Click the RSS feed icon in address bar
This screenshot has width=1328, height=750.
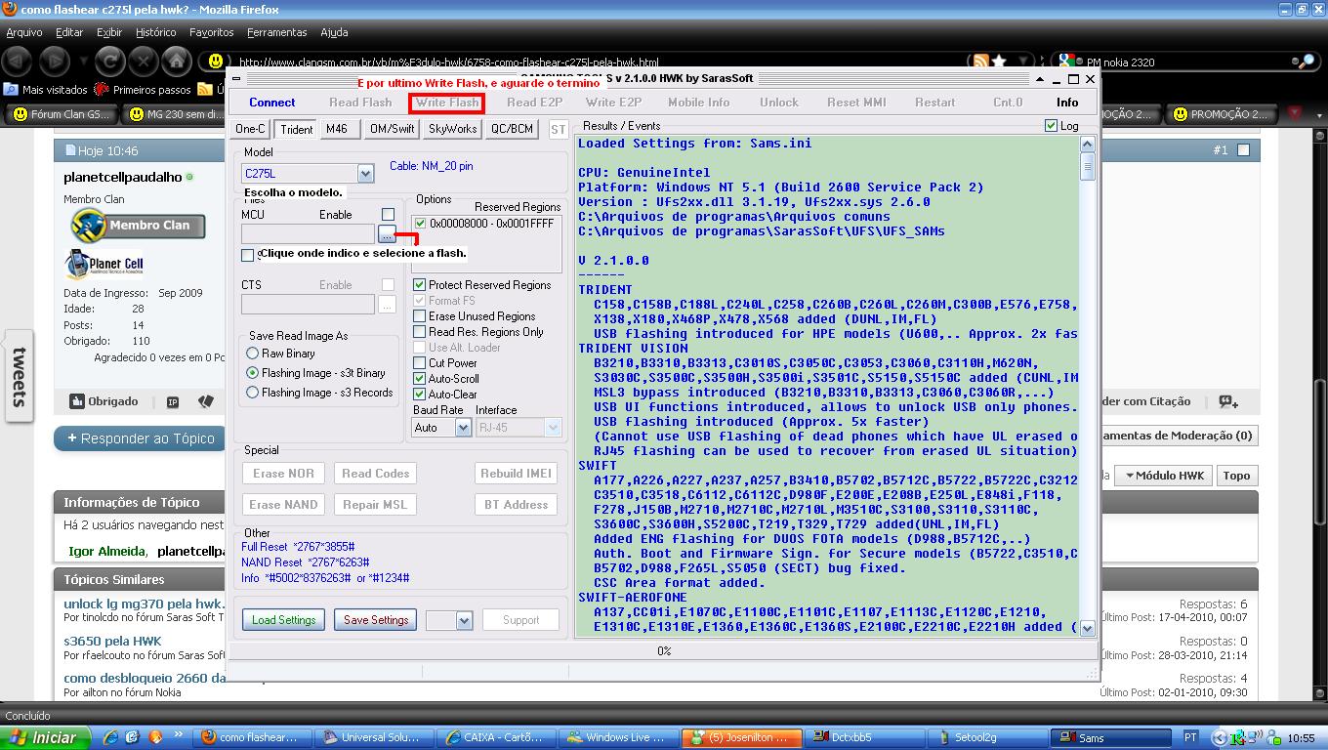click(980, 62)
